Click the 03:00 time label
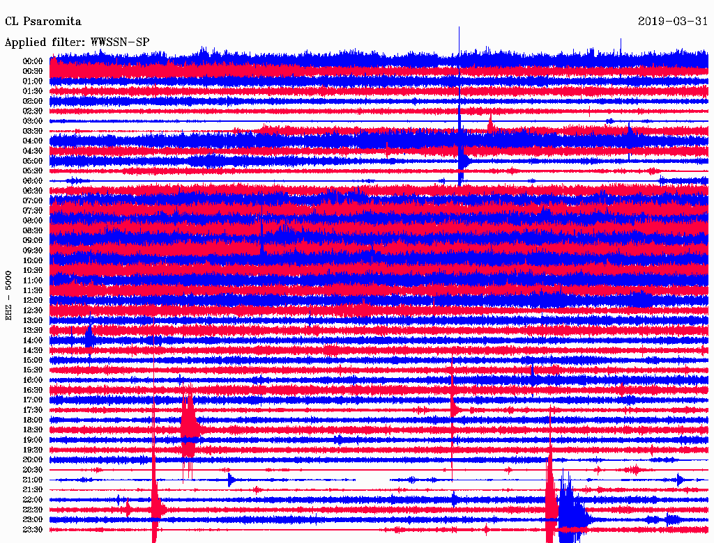The width and height of the screenshot is (714, 543). 33,121
